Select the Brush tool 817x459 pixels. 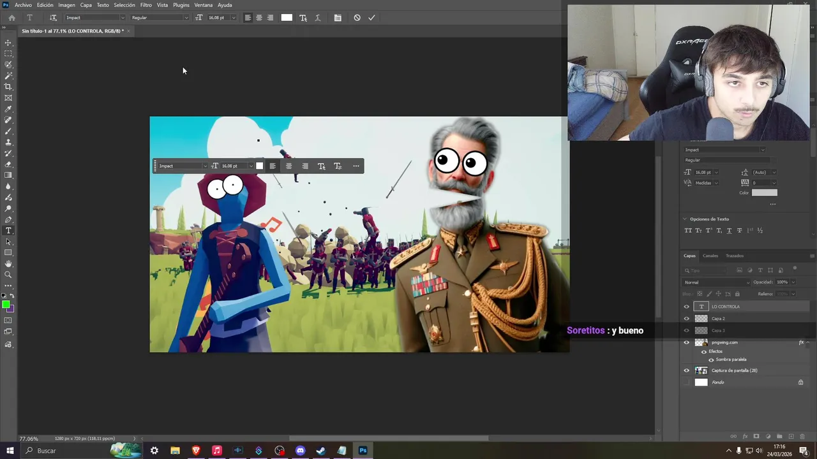pos(8,131)
